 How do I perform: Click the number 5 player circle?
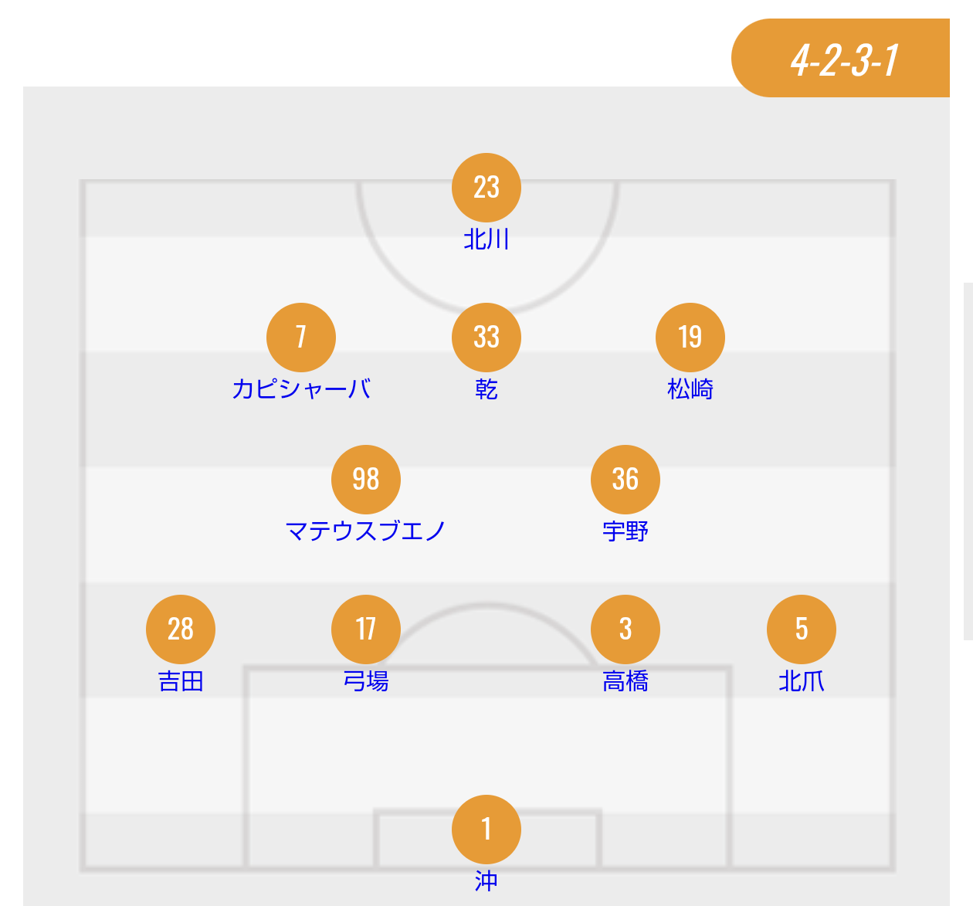tap(802, 629)
